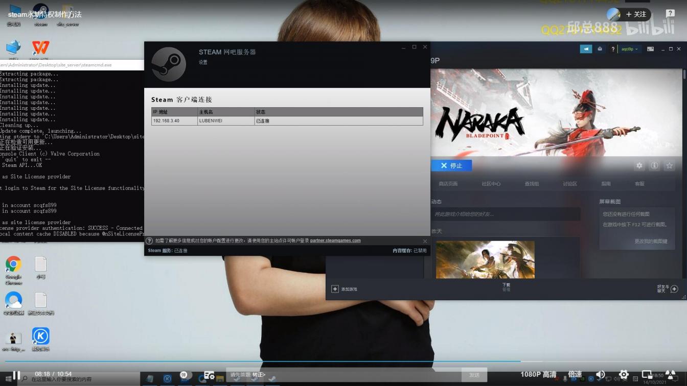Click the game info icon in Steam
Screen dimensions: 687x386
pos(654,165)
